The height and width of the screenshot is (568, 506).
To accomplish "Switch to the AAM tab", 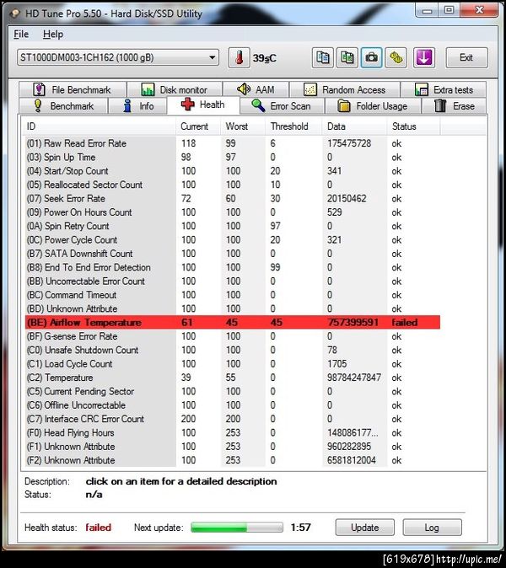I will pyautogui.click(x=256, y=89).
